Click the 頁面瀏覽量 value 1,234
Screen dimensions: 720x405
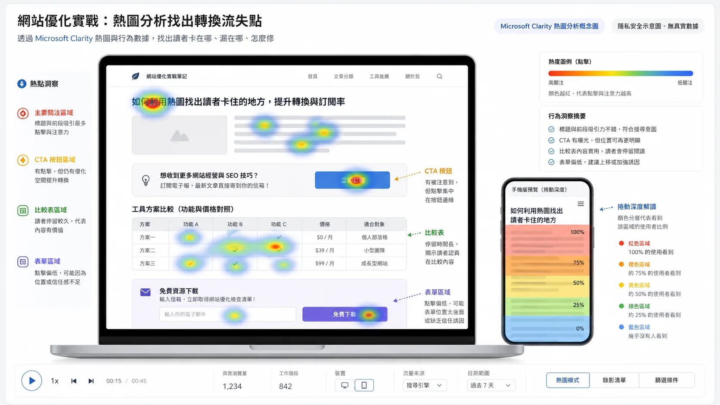[232, 386]
